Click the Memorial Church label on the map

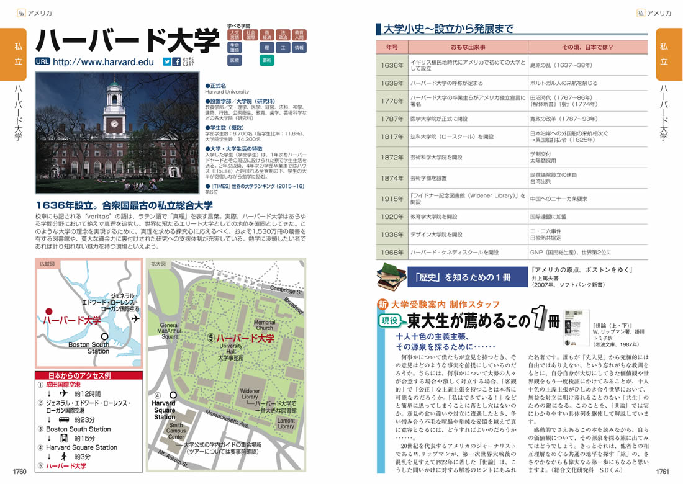click(x=265, y=325)
